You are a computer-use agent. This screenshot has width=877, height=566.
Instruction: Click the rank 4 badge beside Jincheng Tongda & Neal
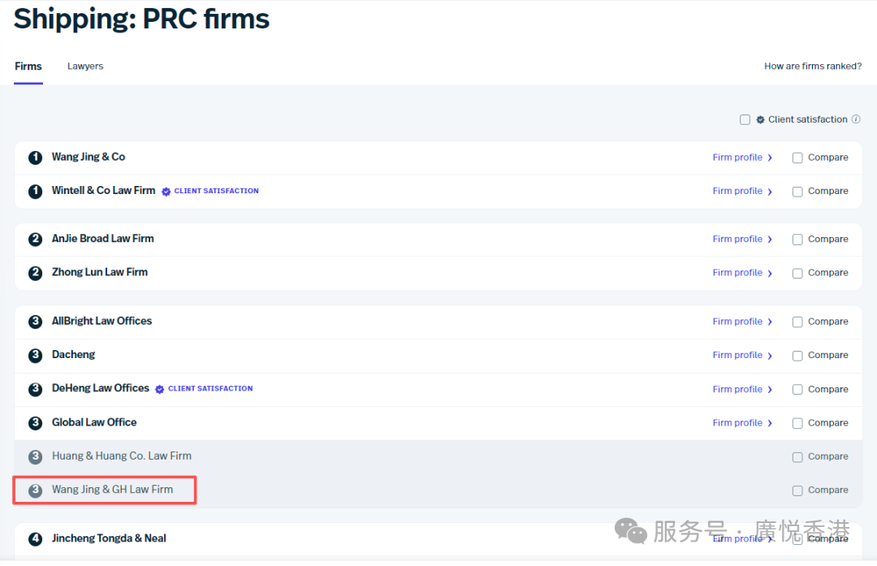[35, 539]
